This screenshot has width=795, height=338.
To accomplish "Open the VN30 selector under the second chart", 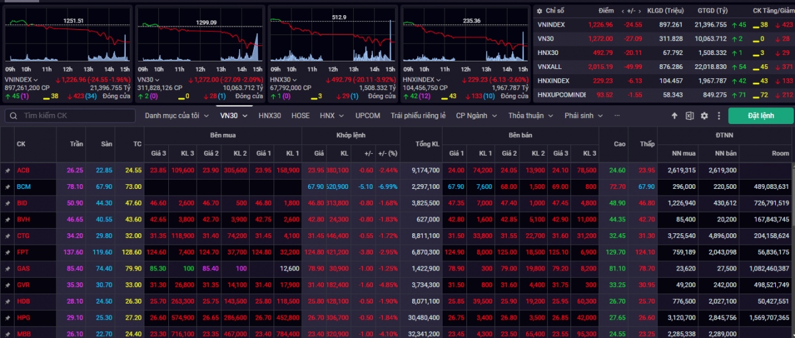I will click(148, 80).
